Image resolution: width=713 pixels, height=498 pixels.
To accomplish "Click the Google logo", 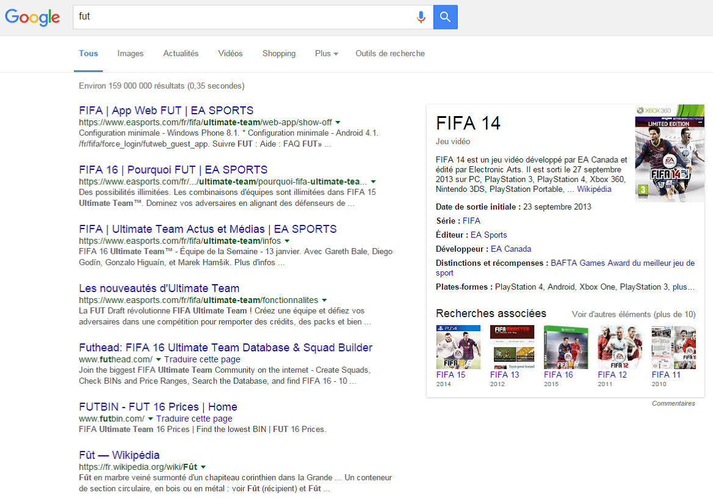I will [32, 17].
